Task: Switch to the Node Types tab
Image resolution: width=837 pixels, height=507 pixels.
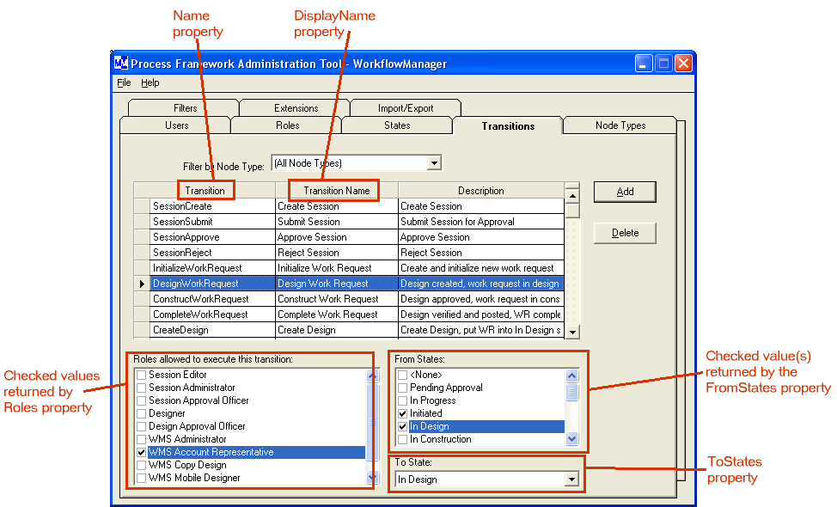Action: coord(620,125)
